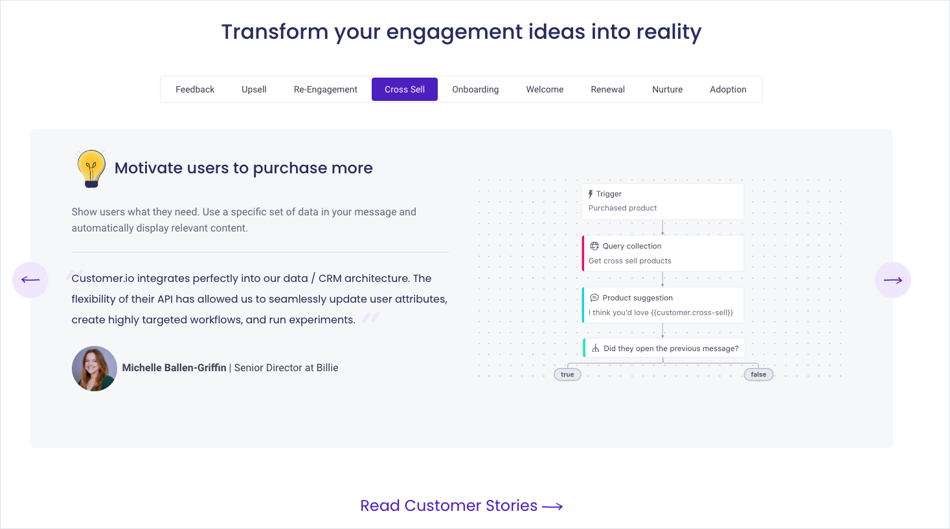Image resolution: width=950 pixels, height=529 pixels.
Task: Click the globe Query collection icon
Action: tap(594, 246)
